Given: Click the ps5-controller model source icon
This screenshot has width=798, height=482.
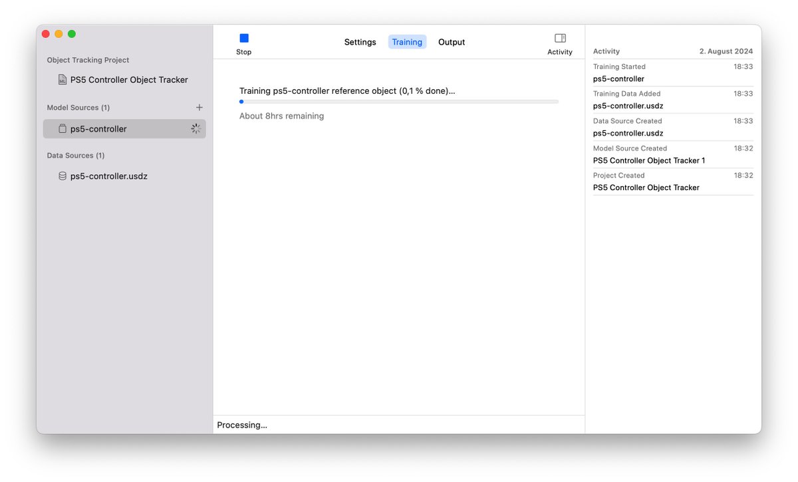Looking at the screenshot, I should click(x=63, y=129).
